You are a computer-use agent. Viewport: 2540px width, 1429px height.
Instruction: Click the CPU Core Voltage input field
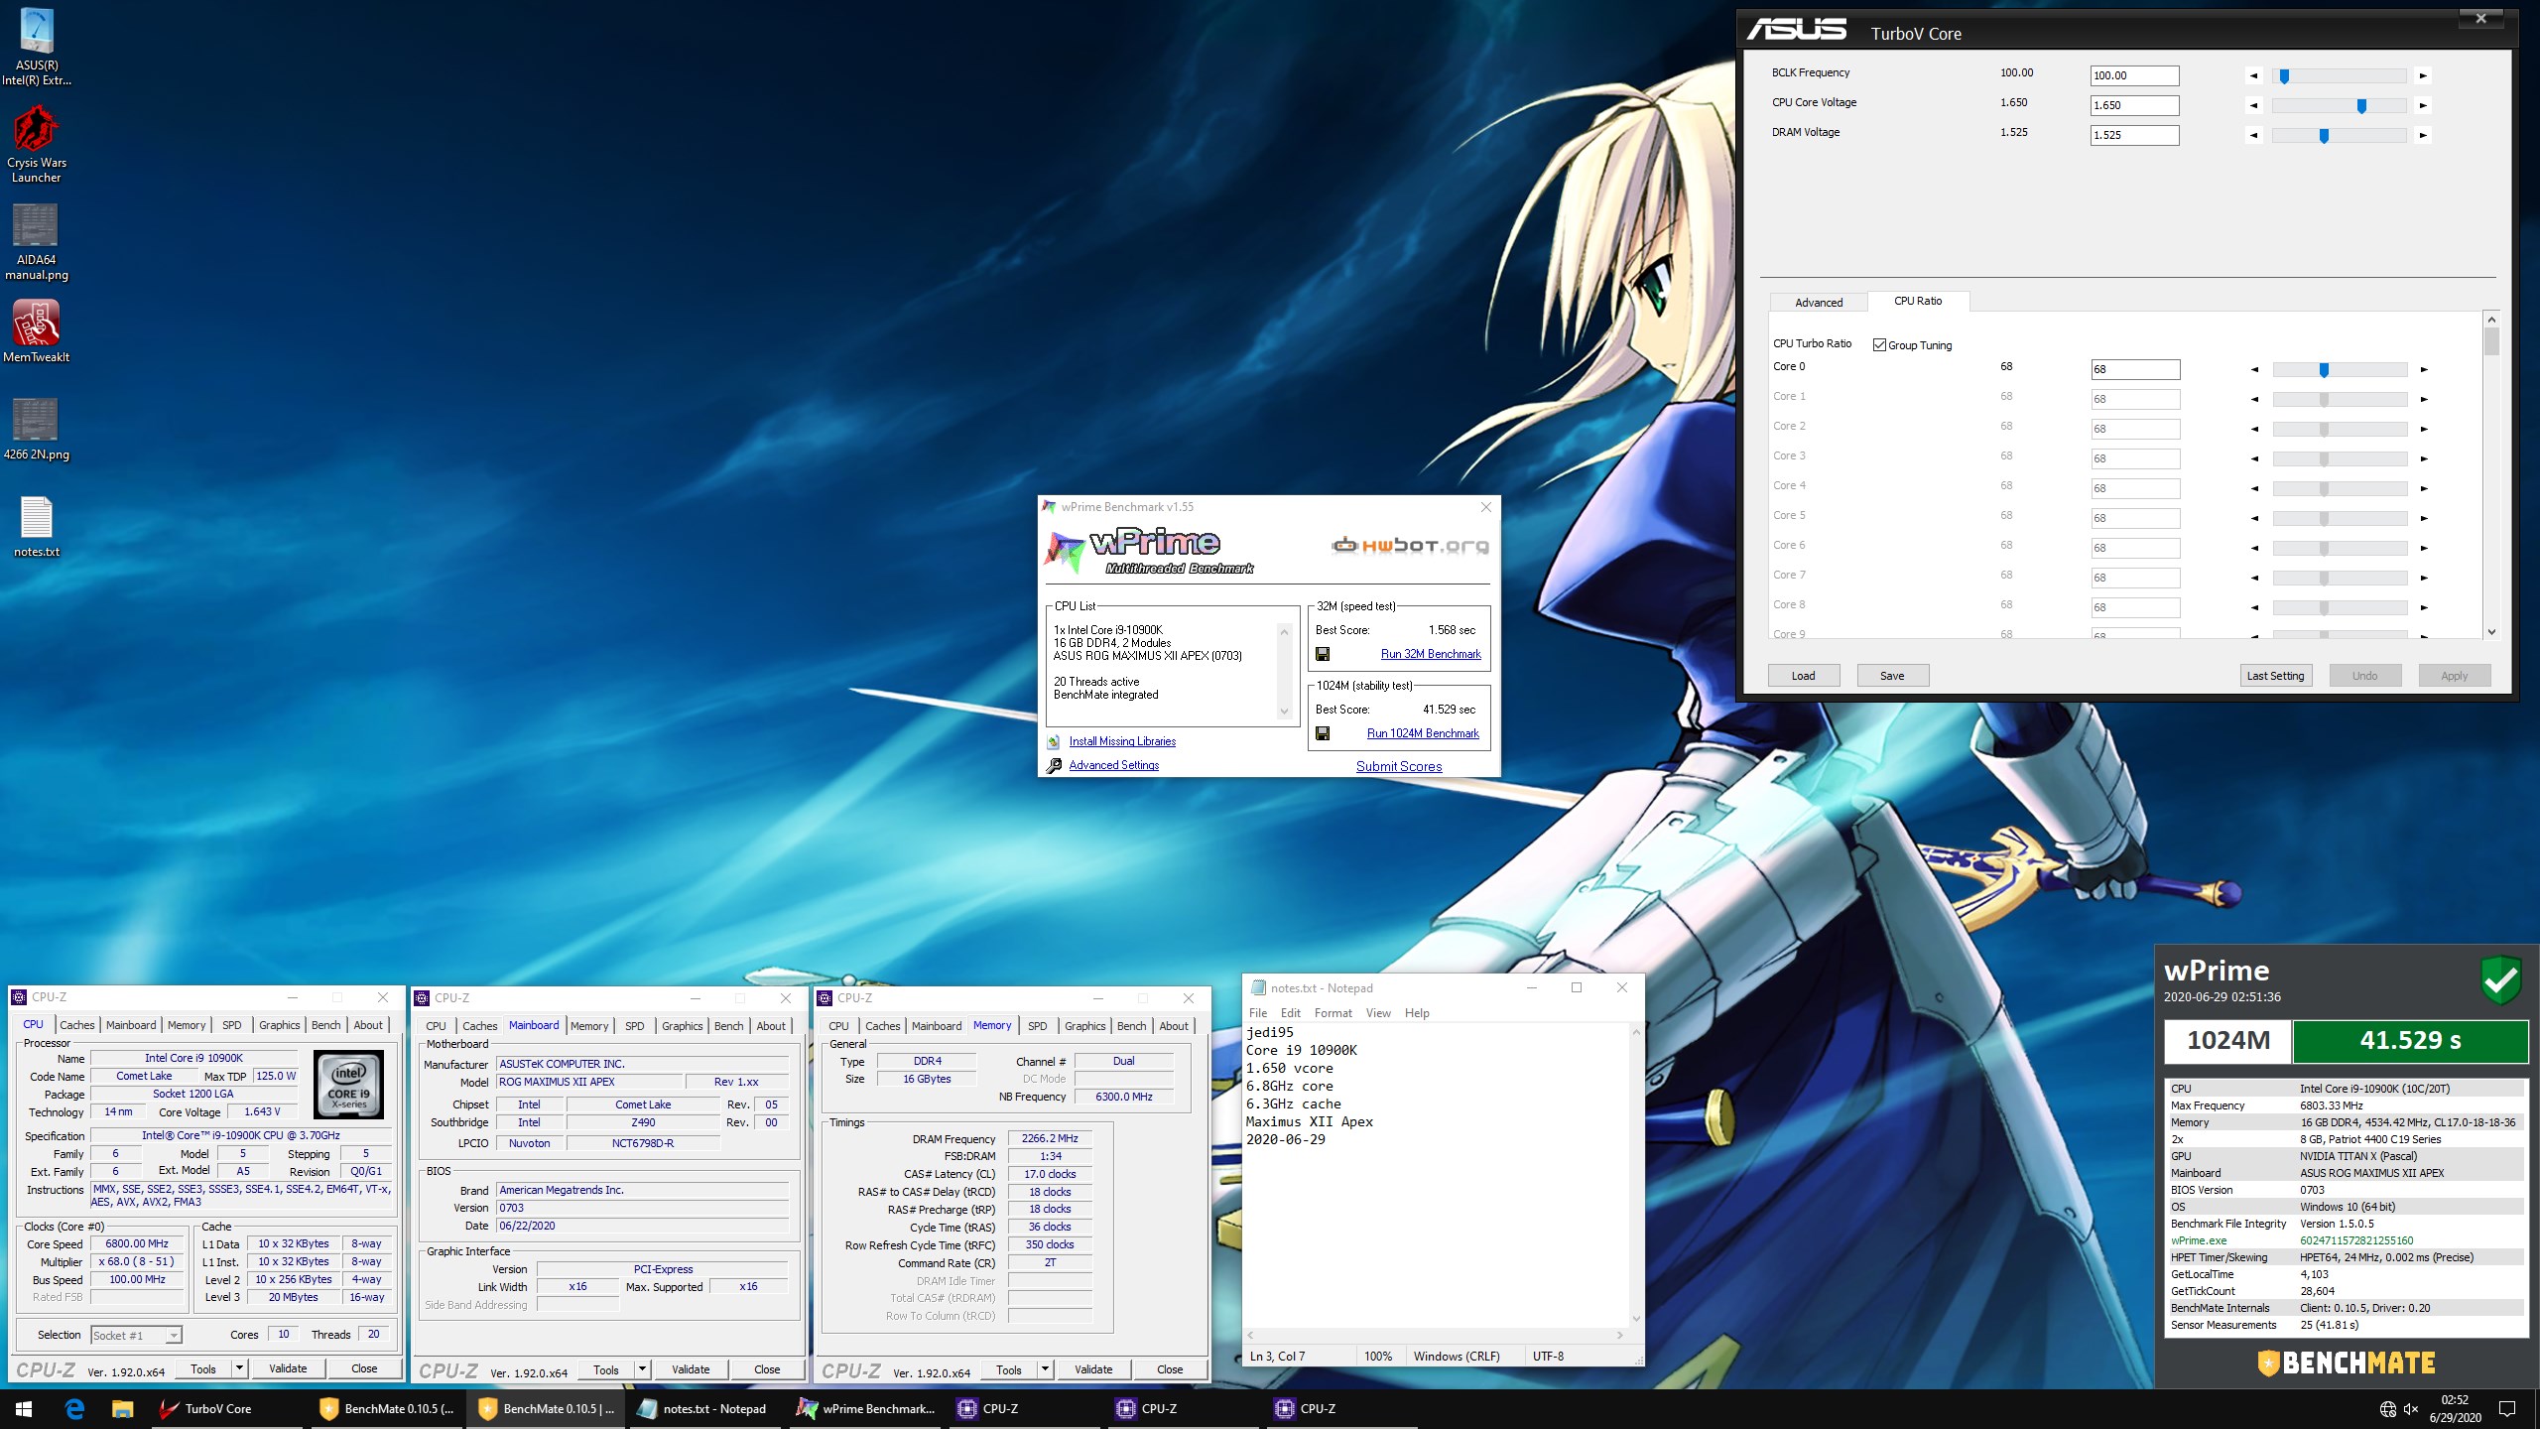2134,105
